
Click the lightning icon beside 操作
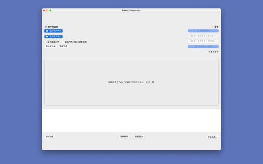point(212,27)
